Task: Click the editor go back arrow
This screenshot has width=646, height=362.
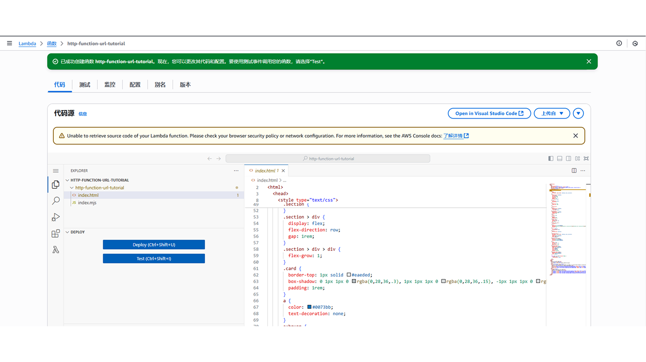Action: point(209,159)
